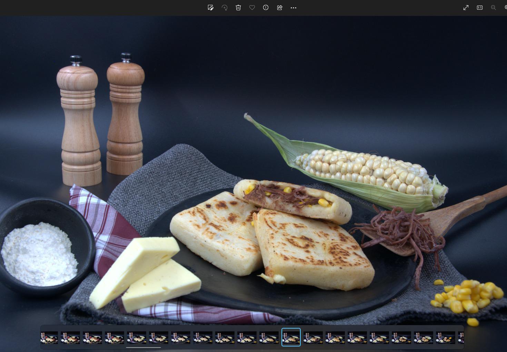Open the first thumbnail in the filmstrip
The height and width of the screenshot is (352, 507).
(x=49, y=338)
